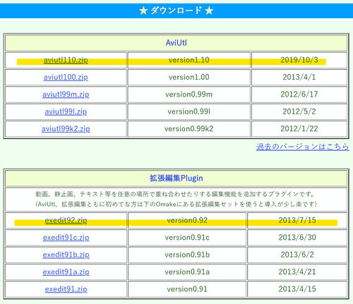
Task: Open the 過去のバージョンはこちら link
Action: tap(302, 147)
